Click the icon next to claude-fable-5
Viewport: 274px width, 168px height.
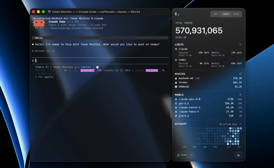[x=176, y=112]
